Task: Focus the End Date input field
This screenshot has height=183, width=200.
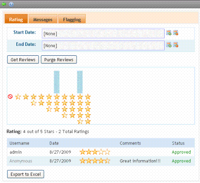Action: pyautogui.click(x=103, y=45)
